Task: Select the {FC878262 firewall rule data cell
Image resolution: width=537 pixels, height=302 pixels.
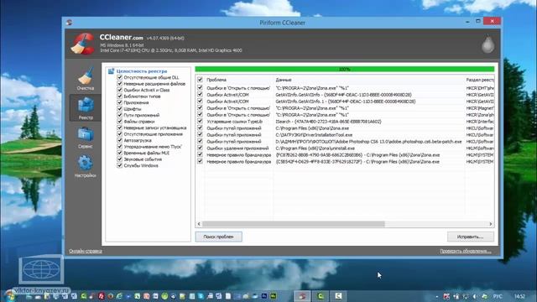Action: click(x=357, y=154)
